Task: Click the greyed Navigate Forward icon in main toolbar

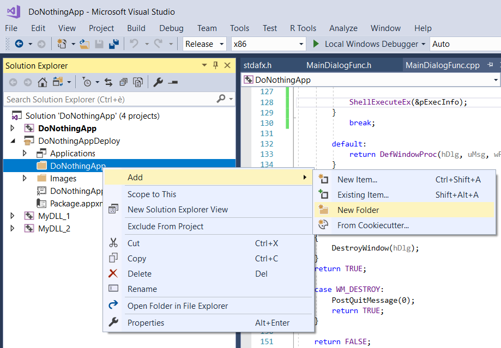Action: pos(41,44)
